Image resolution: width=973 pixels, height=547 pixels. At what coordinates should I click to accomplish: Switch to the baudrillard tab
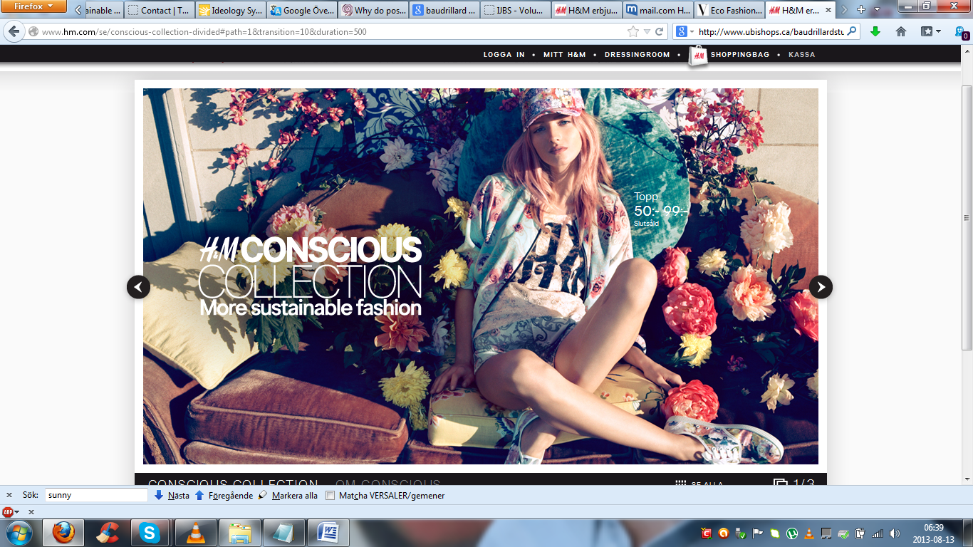444,10
